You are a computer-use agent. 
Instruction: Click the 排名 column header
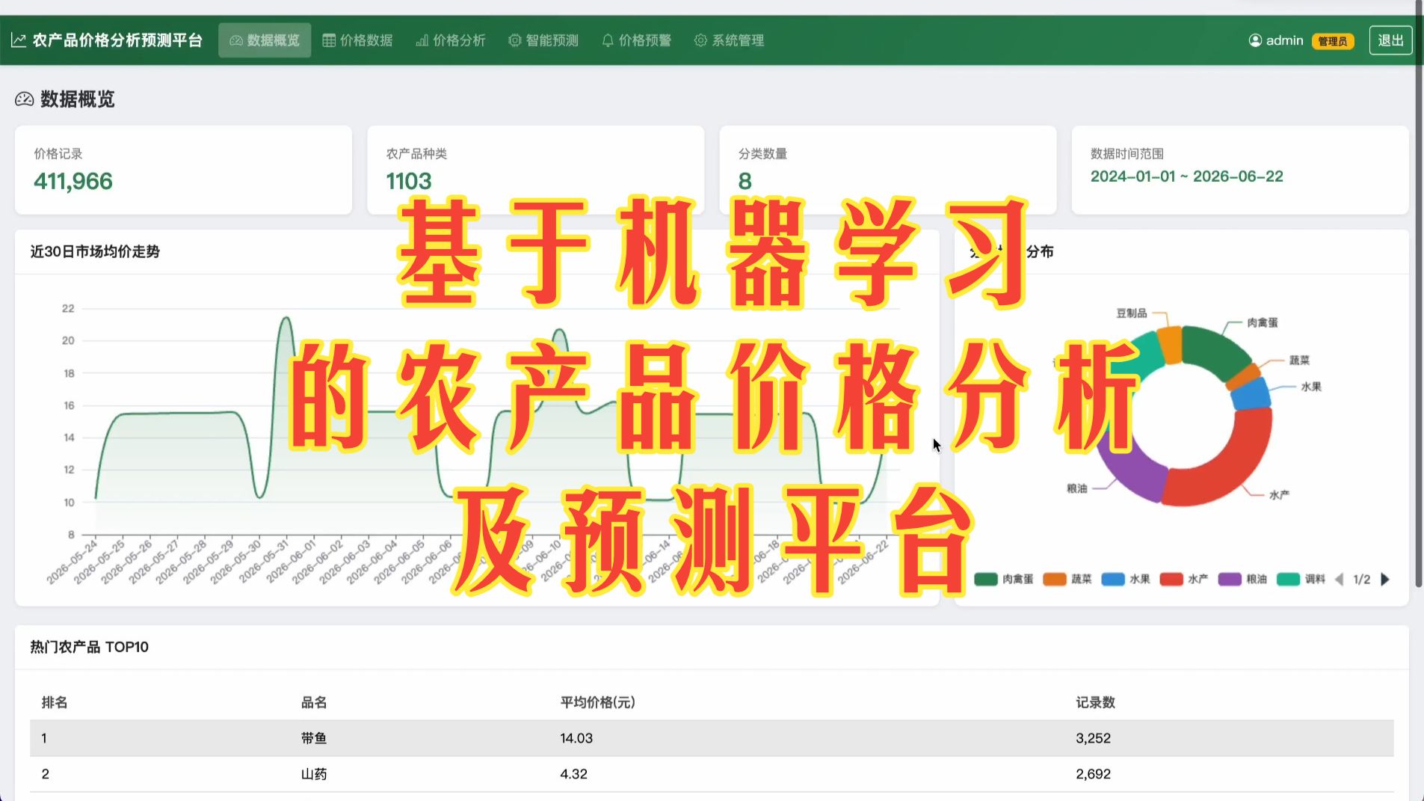pyautogui.click(x=55, y=702)
